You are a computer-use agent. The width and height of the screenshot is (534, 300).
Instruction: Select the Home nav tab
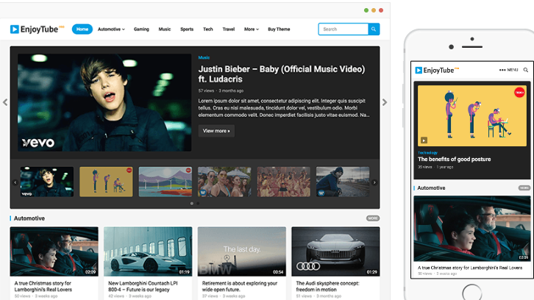(x=82, y=29)
